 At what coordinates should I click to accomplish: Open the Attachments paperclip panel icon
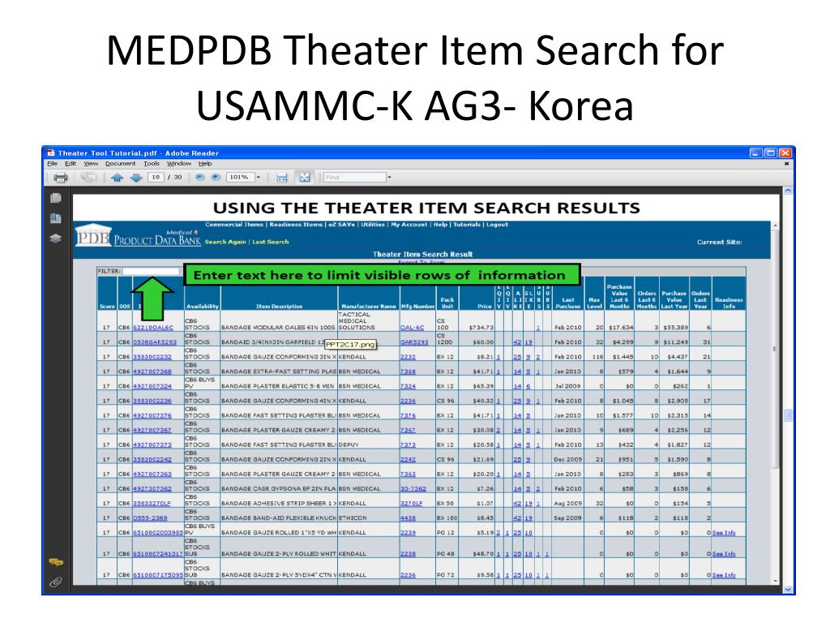click(x=56, y=582)
